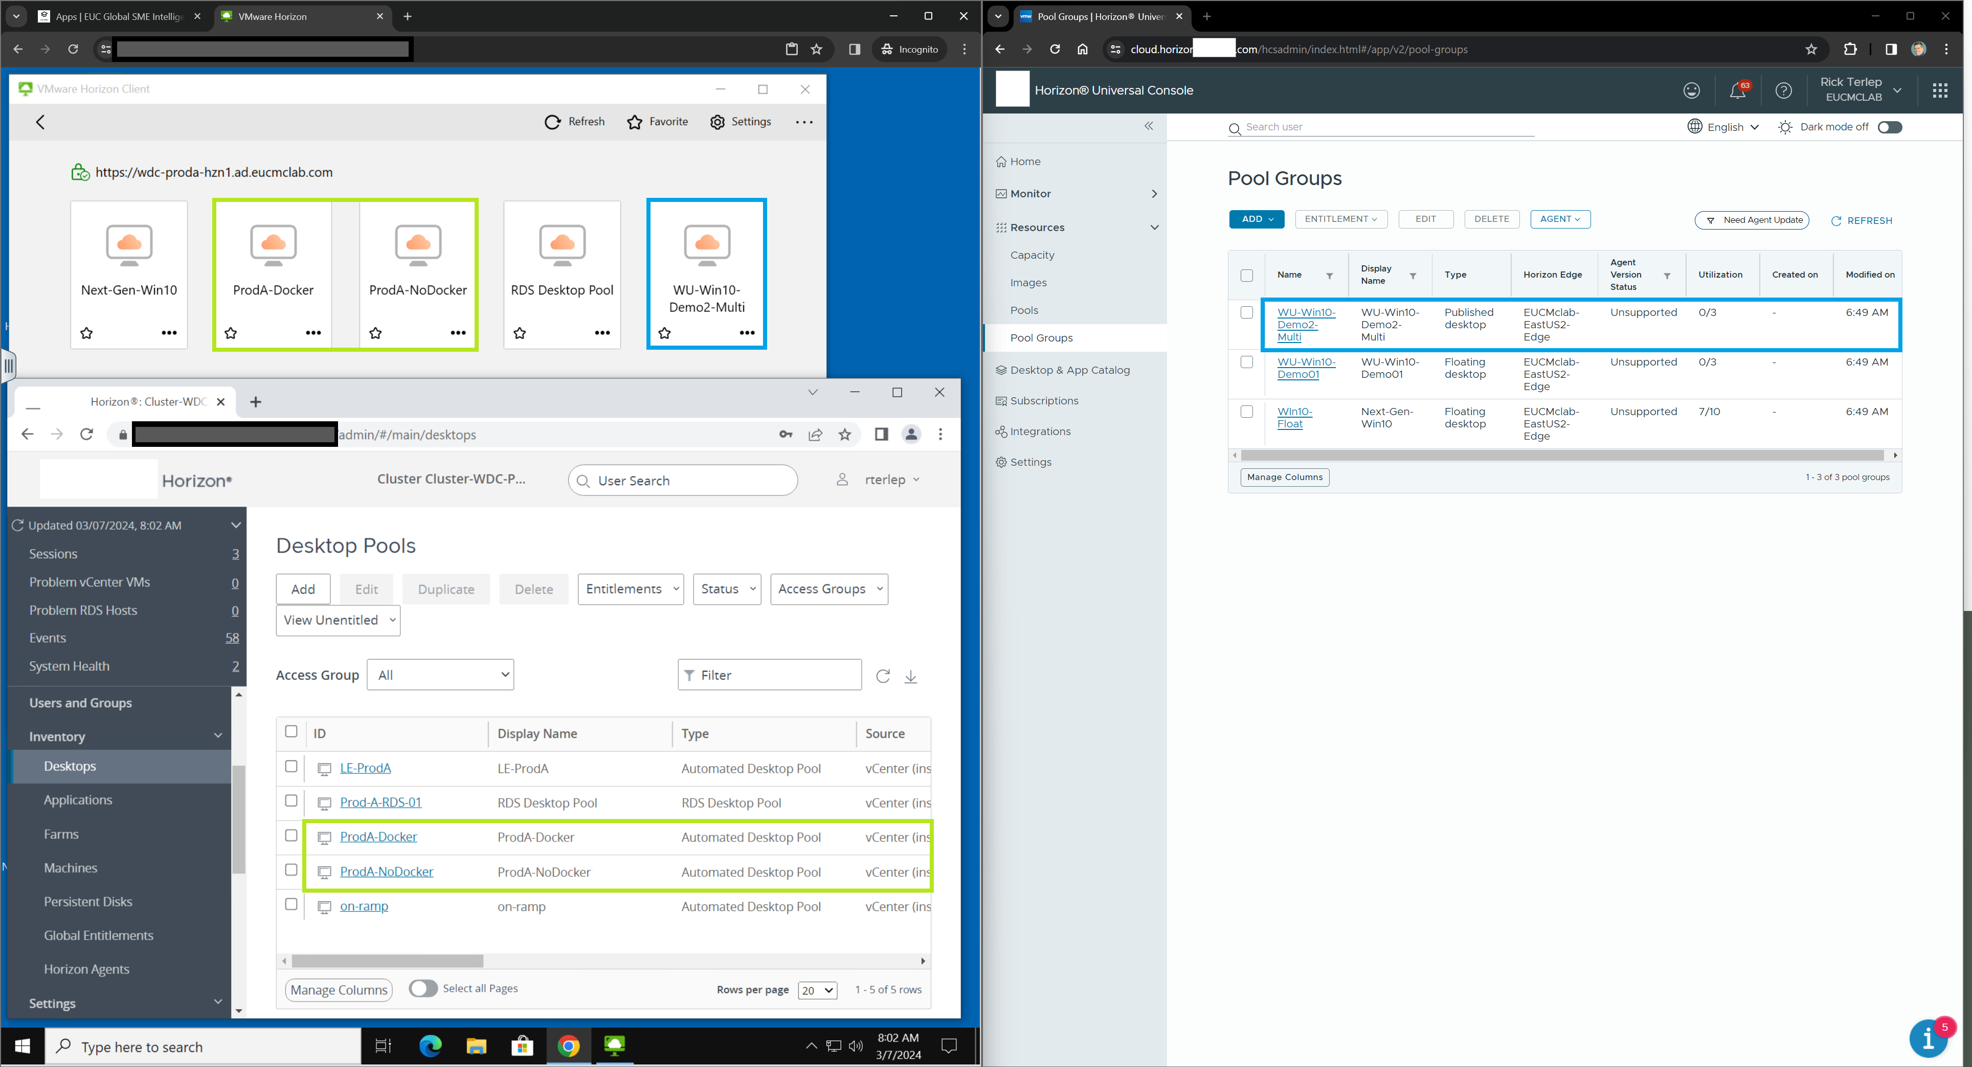Expand the AGENT dropdown button

pyautogui.click(x=1559, y=219)
